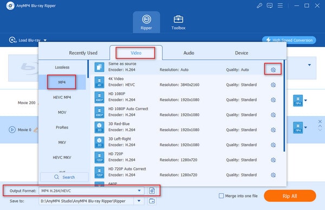Rename Movie 0 with pencil icon
Viewport: 325px width, 210px height.
click(36, 130)
